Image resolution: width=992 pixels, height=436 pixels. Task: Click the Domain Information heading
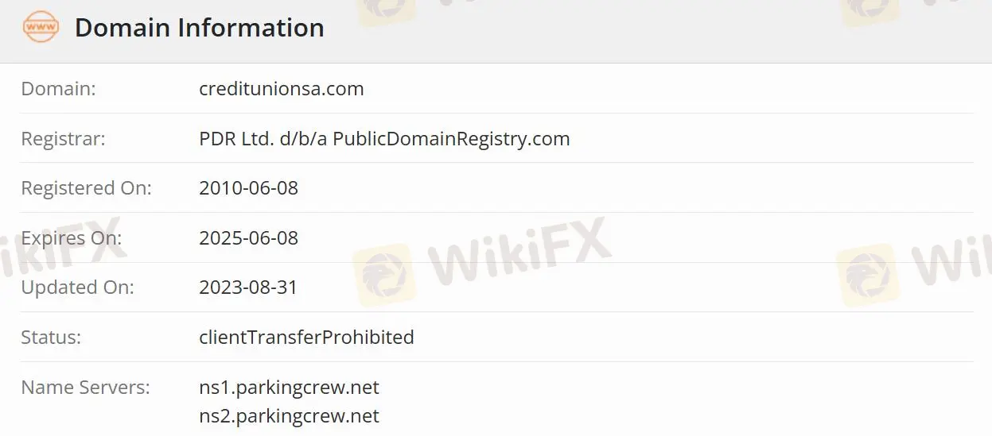pos(200,28)
